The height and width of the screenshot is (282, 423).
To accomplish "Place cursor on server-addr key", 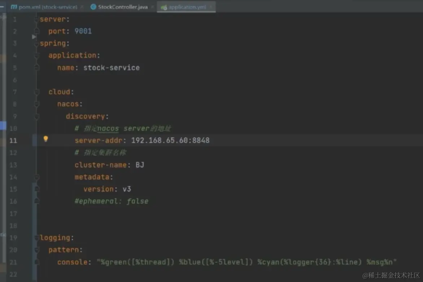I will point(99,141).
